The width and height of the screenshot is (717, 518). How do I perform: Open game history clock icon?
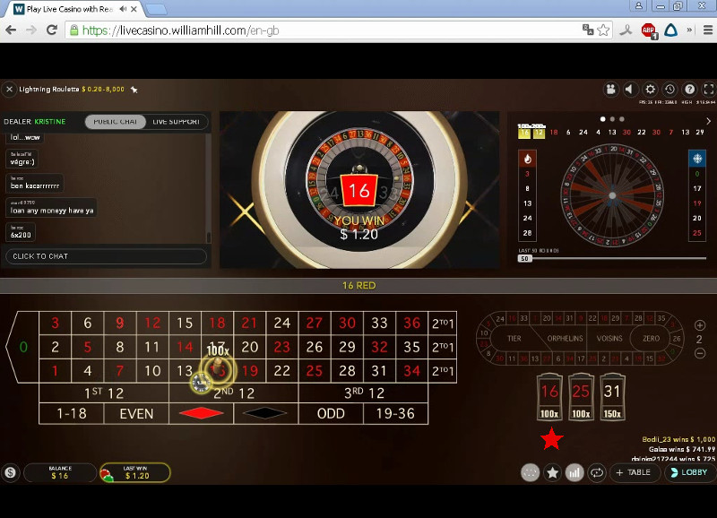(669, 90)
